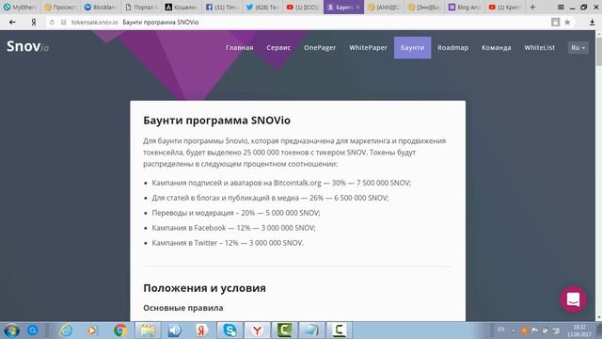
Task: Open the first green Camtasia taskbar icon
Action: pyautogui.click(x=284, y=331)
